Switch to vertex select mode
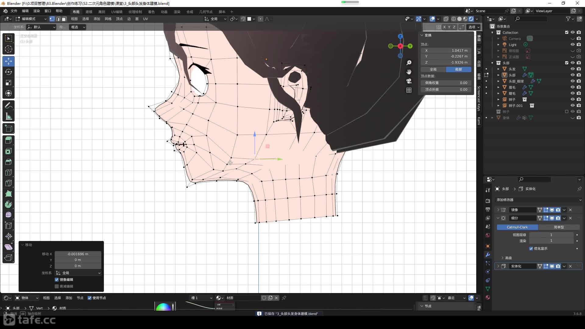The image size is (585, 329). click(x=52, y=19)
